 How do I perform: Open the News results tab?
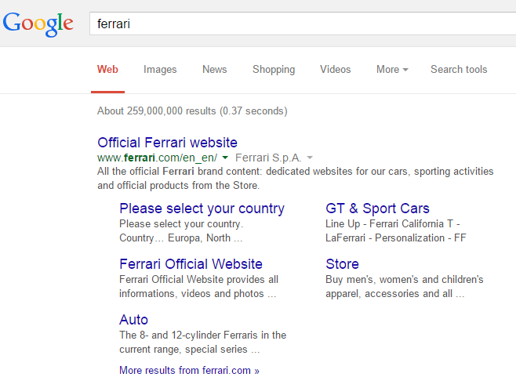tap(214, 70)
